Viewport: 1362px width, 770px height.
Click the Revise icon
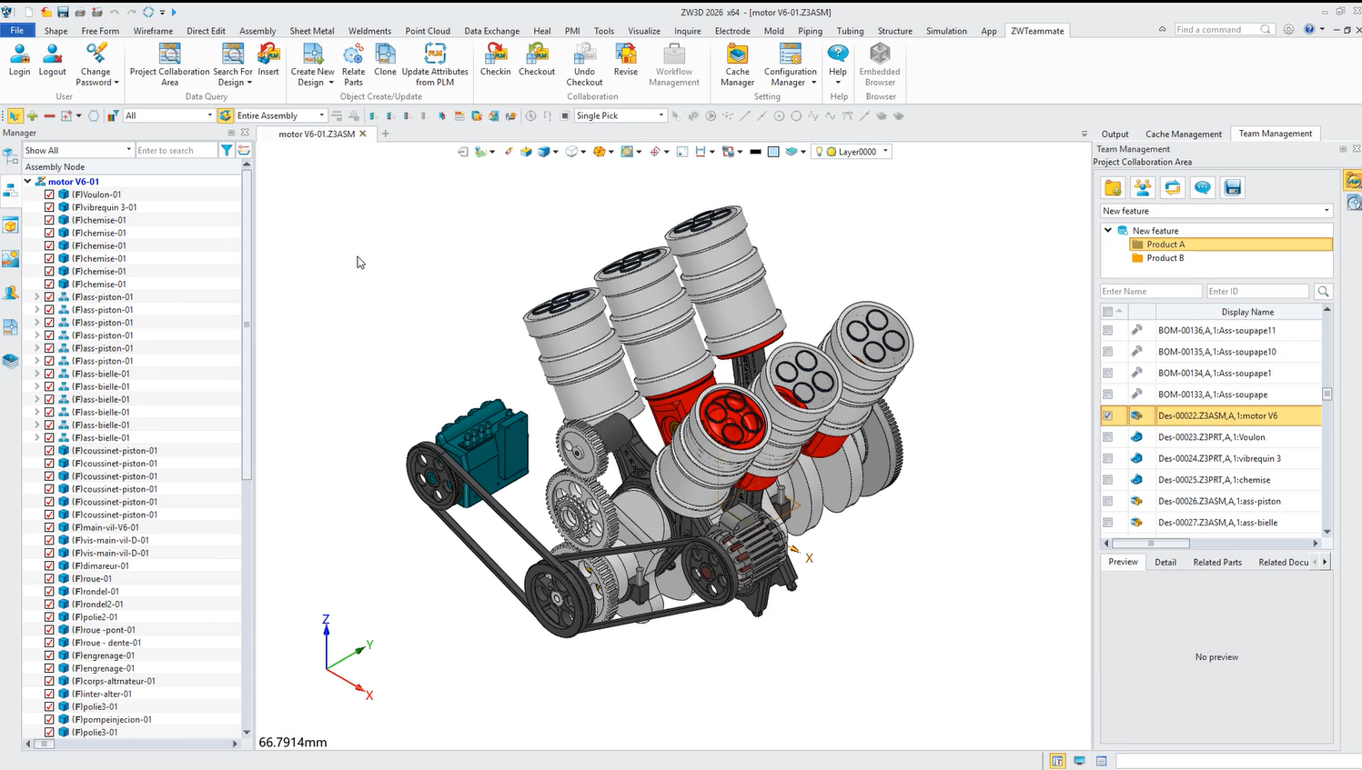pyautogui.click(x=626, y=60)
